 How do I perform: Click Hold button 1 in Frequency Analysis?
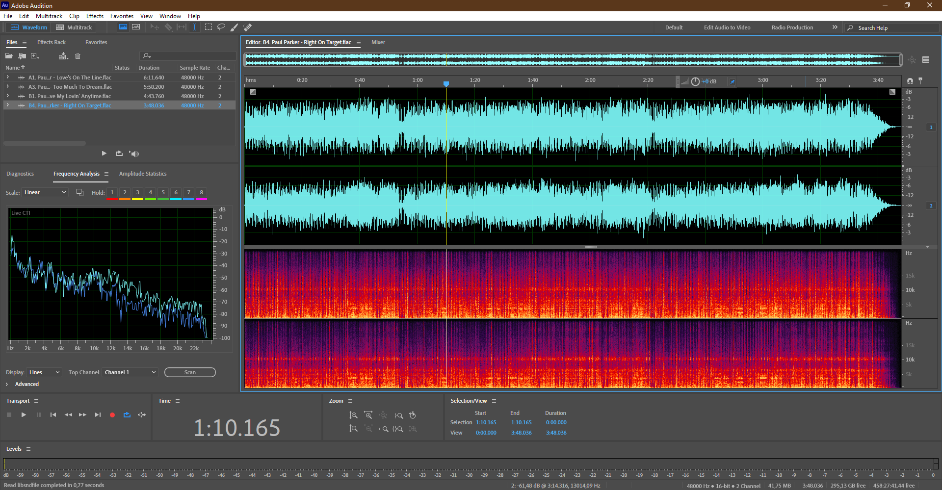(112, 192)
